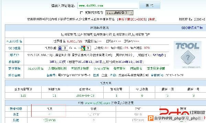Click www.dr990.com link in results heading
The height and width of the screenshot is (123, 206).
click(x=98, y=103)
